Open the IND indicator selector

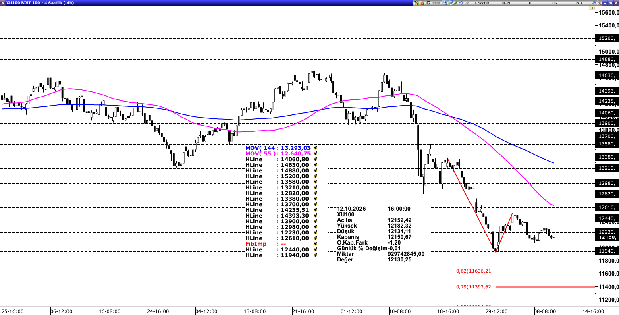579,3
